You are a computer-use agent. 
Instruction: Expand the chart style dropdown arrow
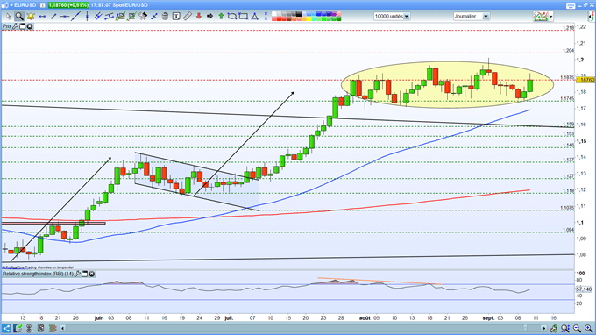click(550, 17)
